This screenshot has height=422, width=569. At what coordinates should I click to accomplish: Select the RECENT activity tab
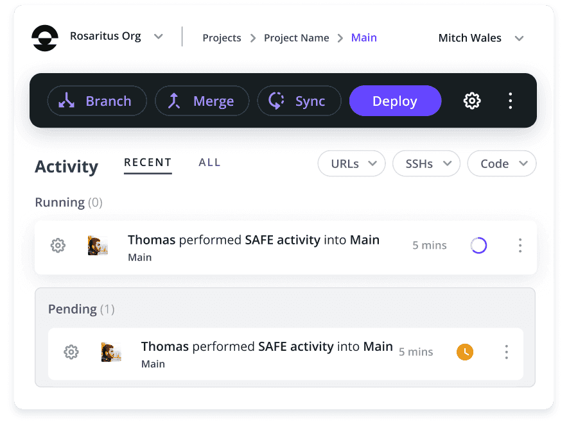pyautogui.click(x=148, y=162)
